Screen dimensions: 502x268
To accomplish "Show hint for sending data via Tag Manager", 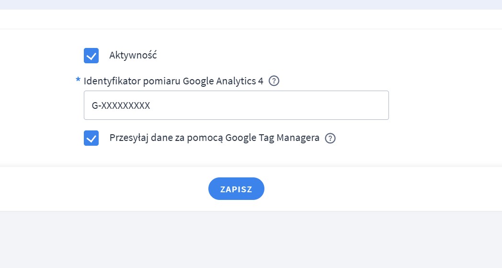I will pyautogui.click(x=330, y=139).
